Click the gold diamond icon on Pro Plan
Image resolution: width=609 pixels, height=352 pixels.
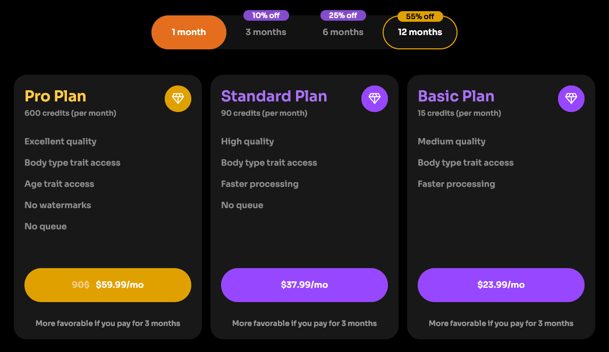(x=178, y=99)
